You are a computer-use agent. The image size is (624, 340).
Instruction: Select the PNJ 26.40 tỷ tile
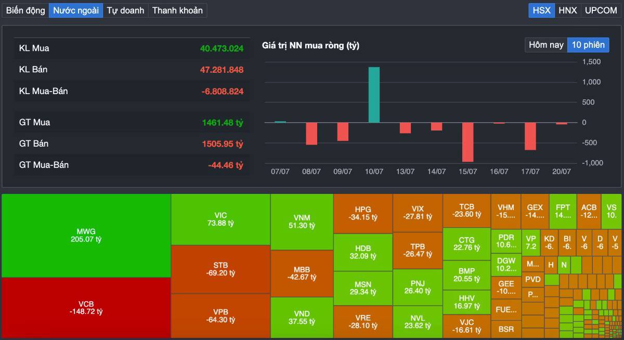pos(418,287)
